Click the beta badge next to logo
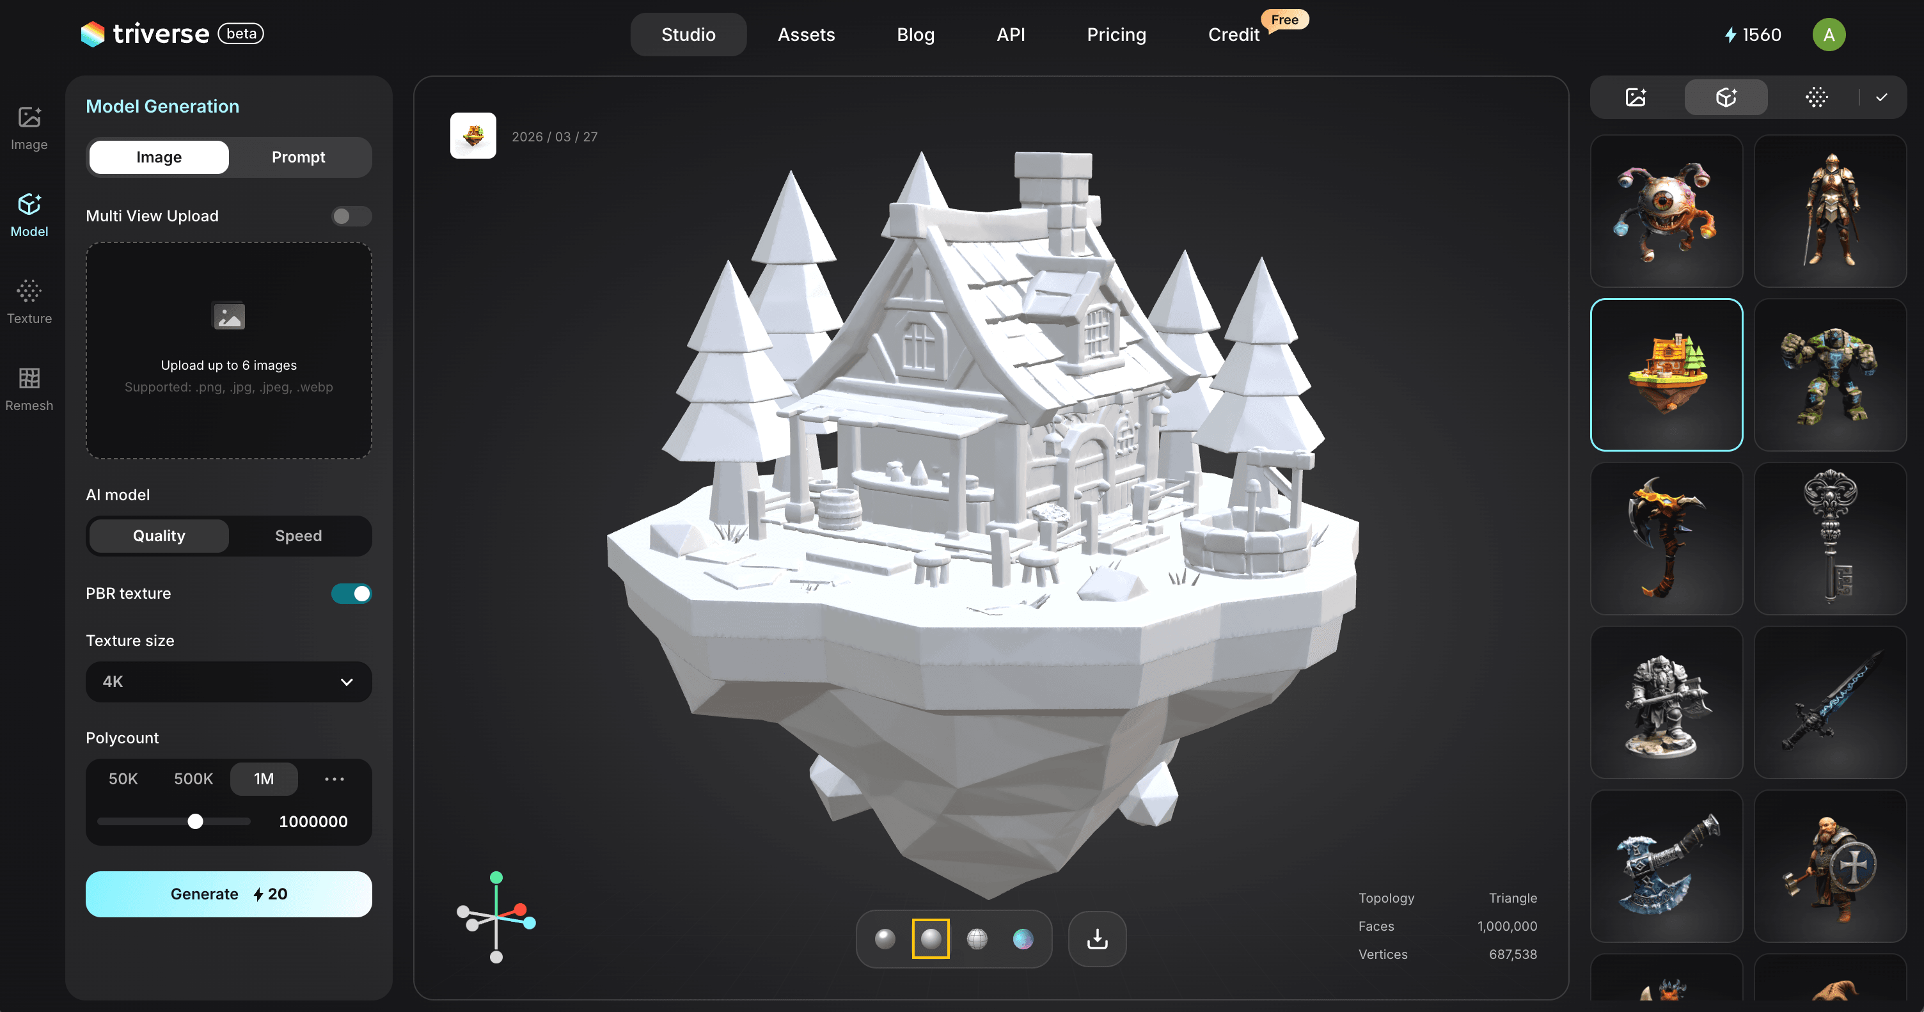 click(x=240, y=34)
